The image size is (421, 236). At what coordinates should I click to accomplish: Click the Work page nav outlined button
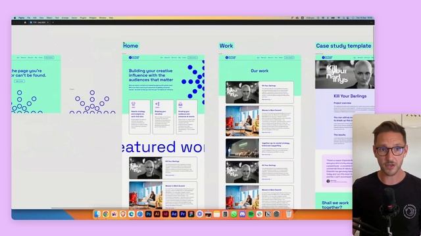(x=289, y=58)
